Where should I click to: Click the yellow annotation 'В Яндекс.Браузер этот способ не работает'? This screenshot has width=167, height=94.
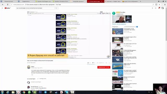point(47,56)
